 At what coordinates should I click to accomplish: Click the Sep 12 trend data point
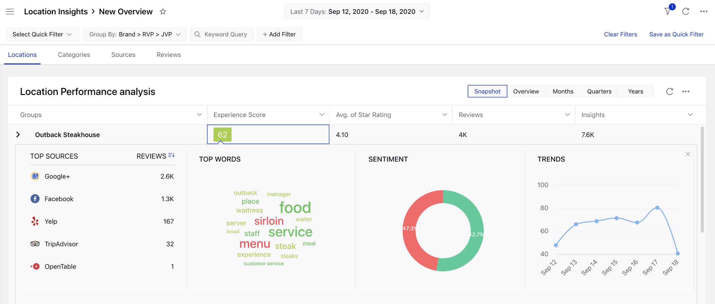[x=556, y=245]
